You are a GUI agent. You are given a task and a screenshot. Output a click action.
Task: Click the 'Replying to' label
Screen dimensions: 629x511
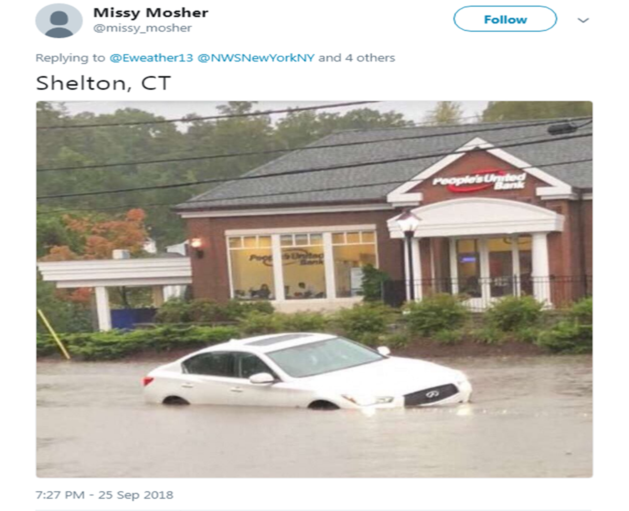(x=70, y=58)
